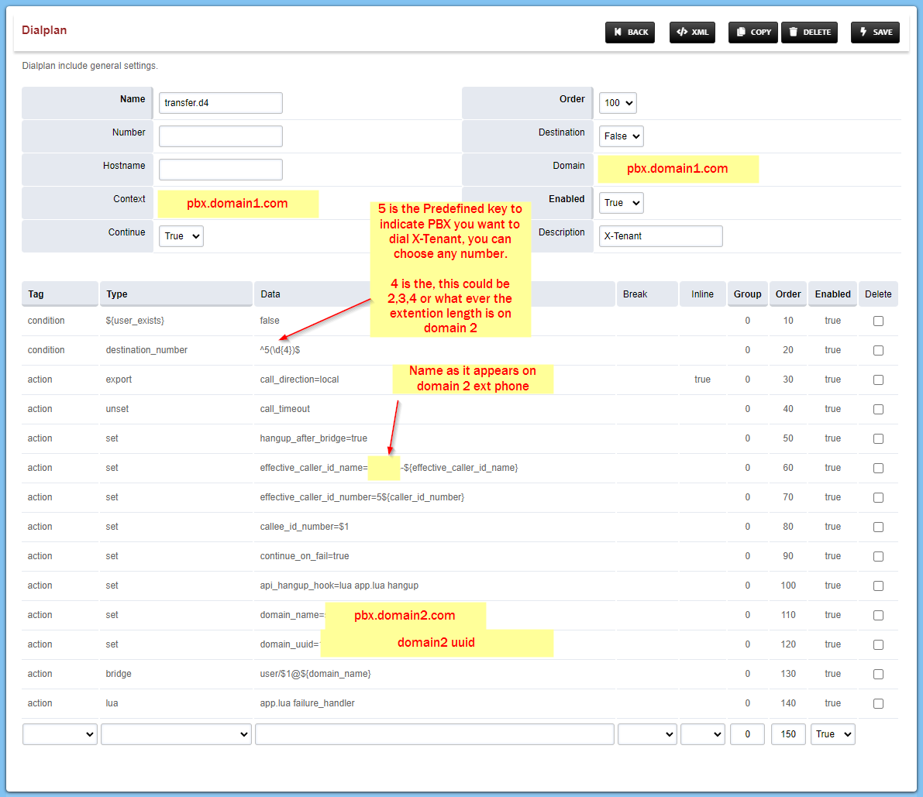Click the BACK navigation icon

pyautogui.click(x=629, y=32)
